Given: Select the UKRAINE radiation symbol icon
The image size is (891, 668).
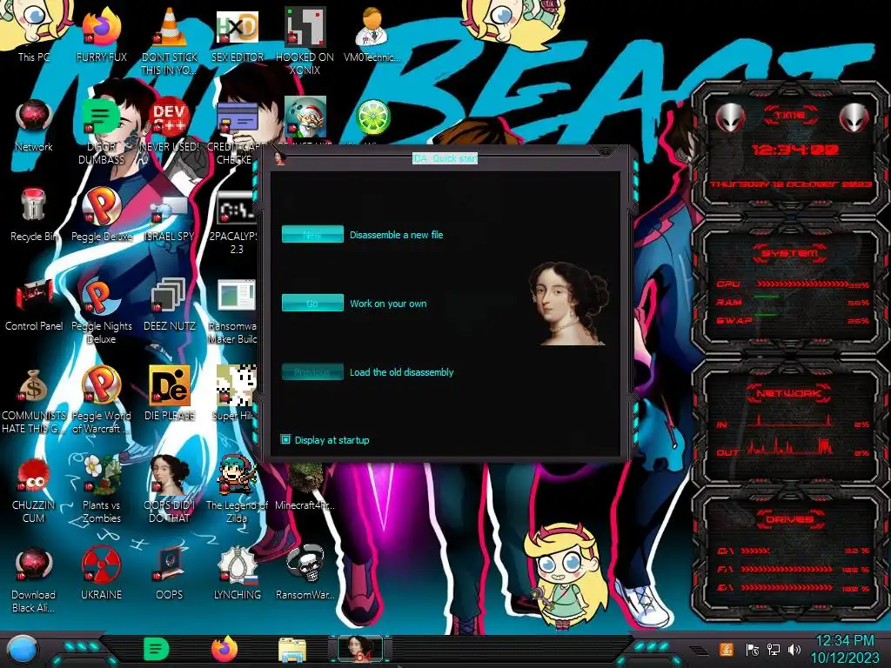Looking at the screenshot, I should (x=102, y=574).
